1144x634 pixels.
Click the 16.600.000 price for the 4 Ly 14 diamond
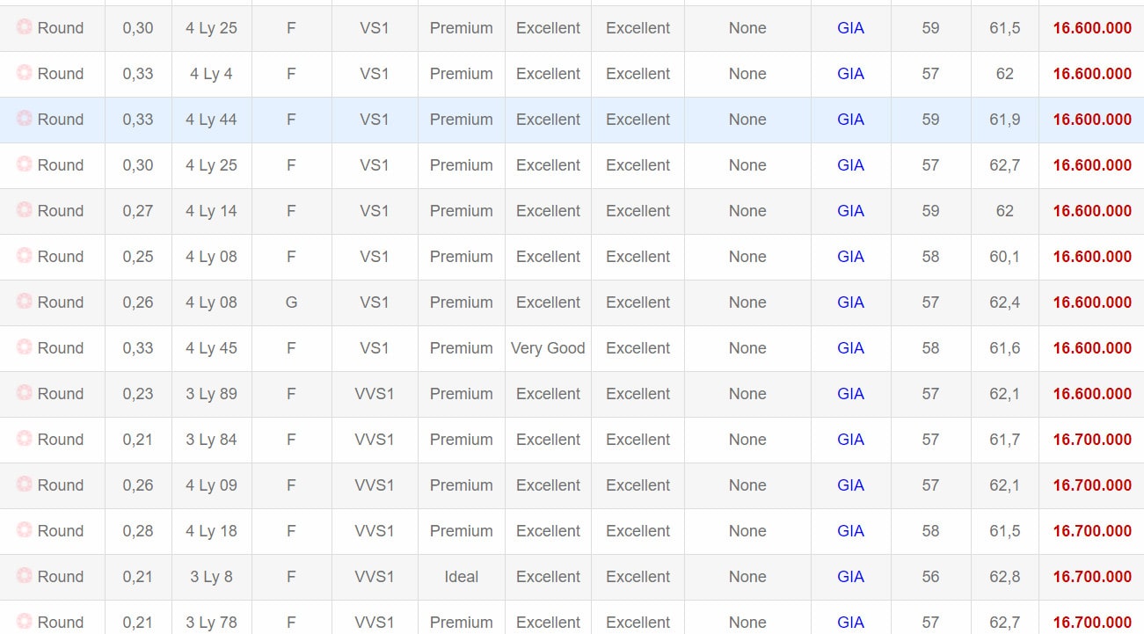(1092, 211)
